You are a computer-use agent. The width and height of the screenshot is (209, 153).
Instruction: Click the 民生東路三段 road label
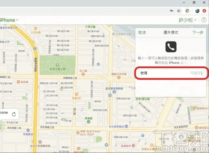click(47, 127)
